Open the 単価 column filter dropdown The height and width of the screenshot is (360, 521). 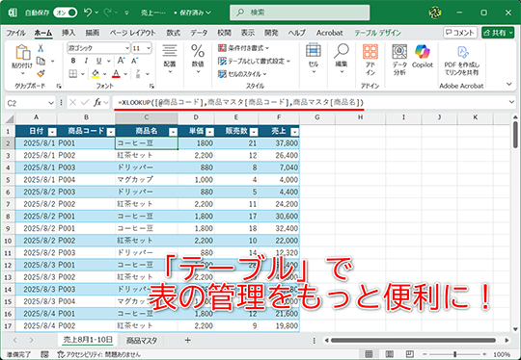pos(209,132)
